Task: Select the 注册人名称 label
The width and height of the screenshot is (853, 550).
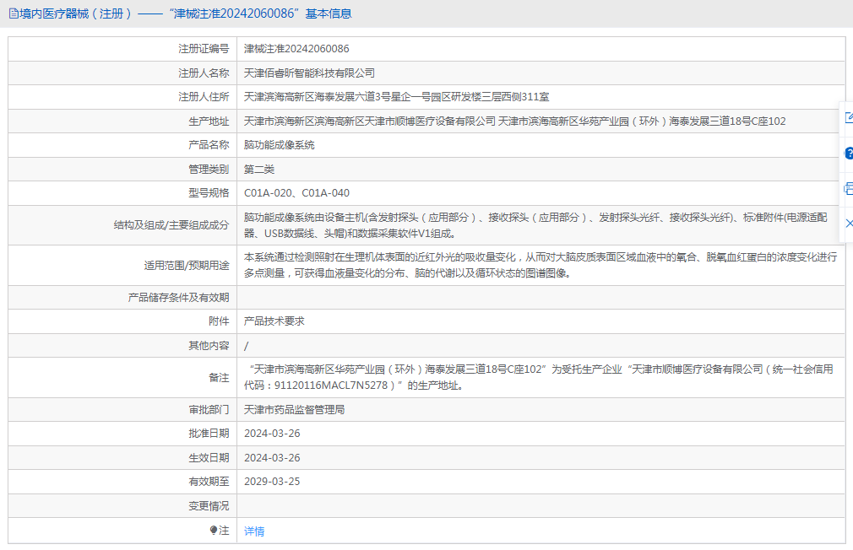Action: (204, 73)
